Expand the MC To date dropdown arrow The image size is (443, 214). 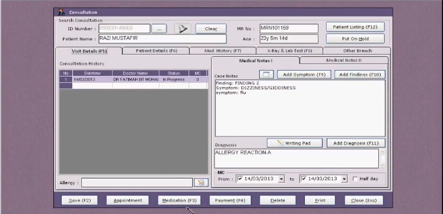[344, 179]
